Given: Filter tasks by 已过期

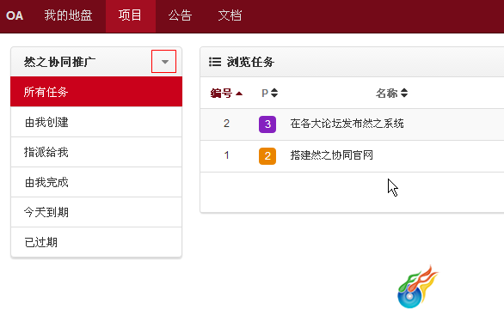Looking at the screenshot, I should pyautogui.click(x=96, y=242).
